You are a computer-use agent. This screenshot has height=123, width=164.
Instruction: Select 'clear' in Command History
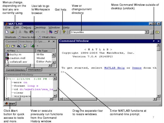[x=19, y=93]
